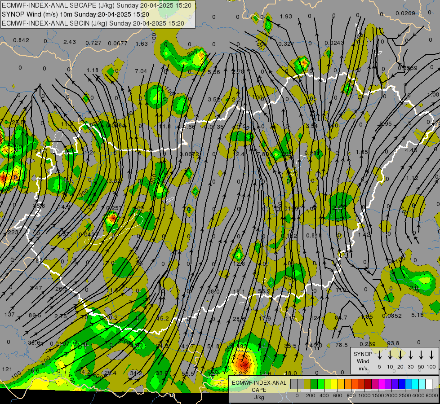Click the map value 0.327
Viewport: 440px width, 404px height.
point(286,44)
